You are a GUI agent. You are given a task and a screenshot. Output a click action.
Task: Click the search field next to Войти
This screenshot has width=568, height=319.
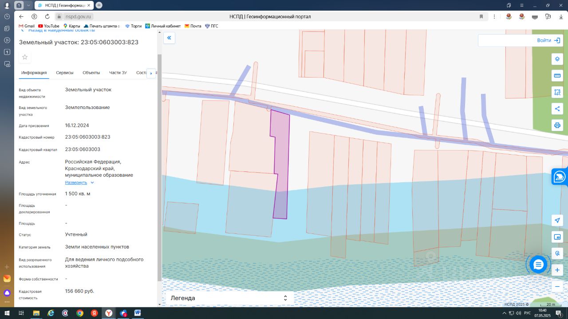(x=506, y=40)
